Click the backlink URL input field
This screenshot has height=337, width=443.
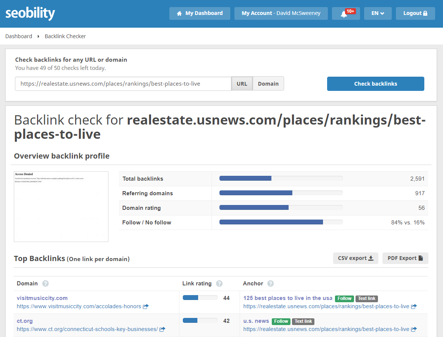[123, 84]
